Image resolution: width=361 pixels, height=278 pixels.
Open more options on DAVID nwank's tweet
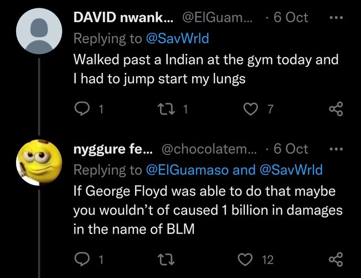pyautogui.click(x=337, y=18)
